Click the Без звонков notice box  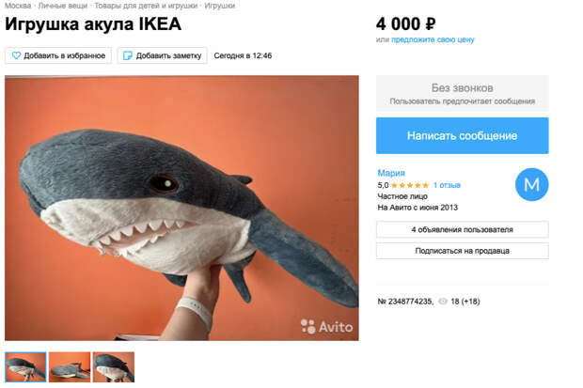[462, 94]
